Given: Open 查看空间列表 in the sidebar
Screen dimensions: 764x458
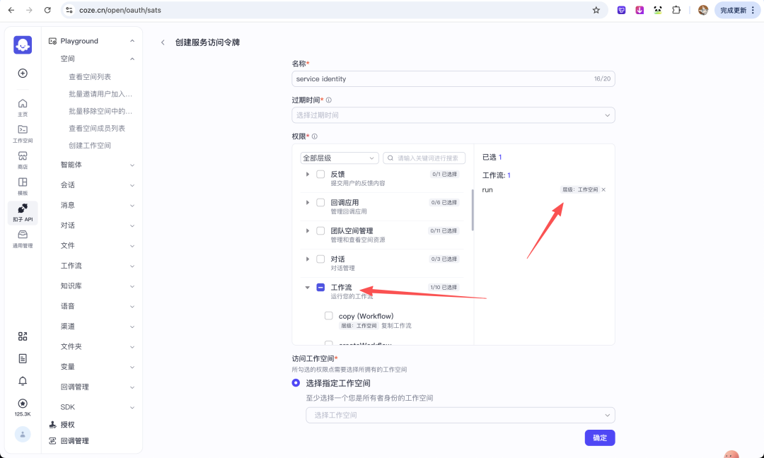Looking at the screenshot, I should 90,77.
